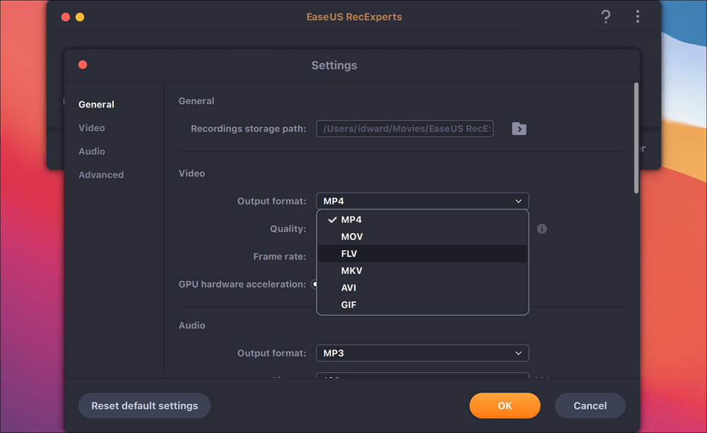Click the folder icon beside storage path
This screenshot has width=707, height=433.
[x=519, y=129]
